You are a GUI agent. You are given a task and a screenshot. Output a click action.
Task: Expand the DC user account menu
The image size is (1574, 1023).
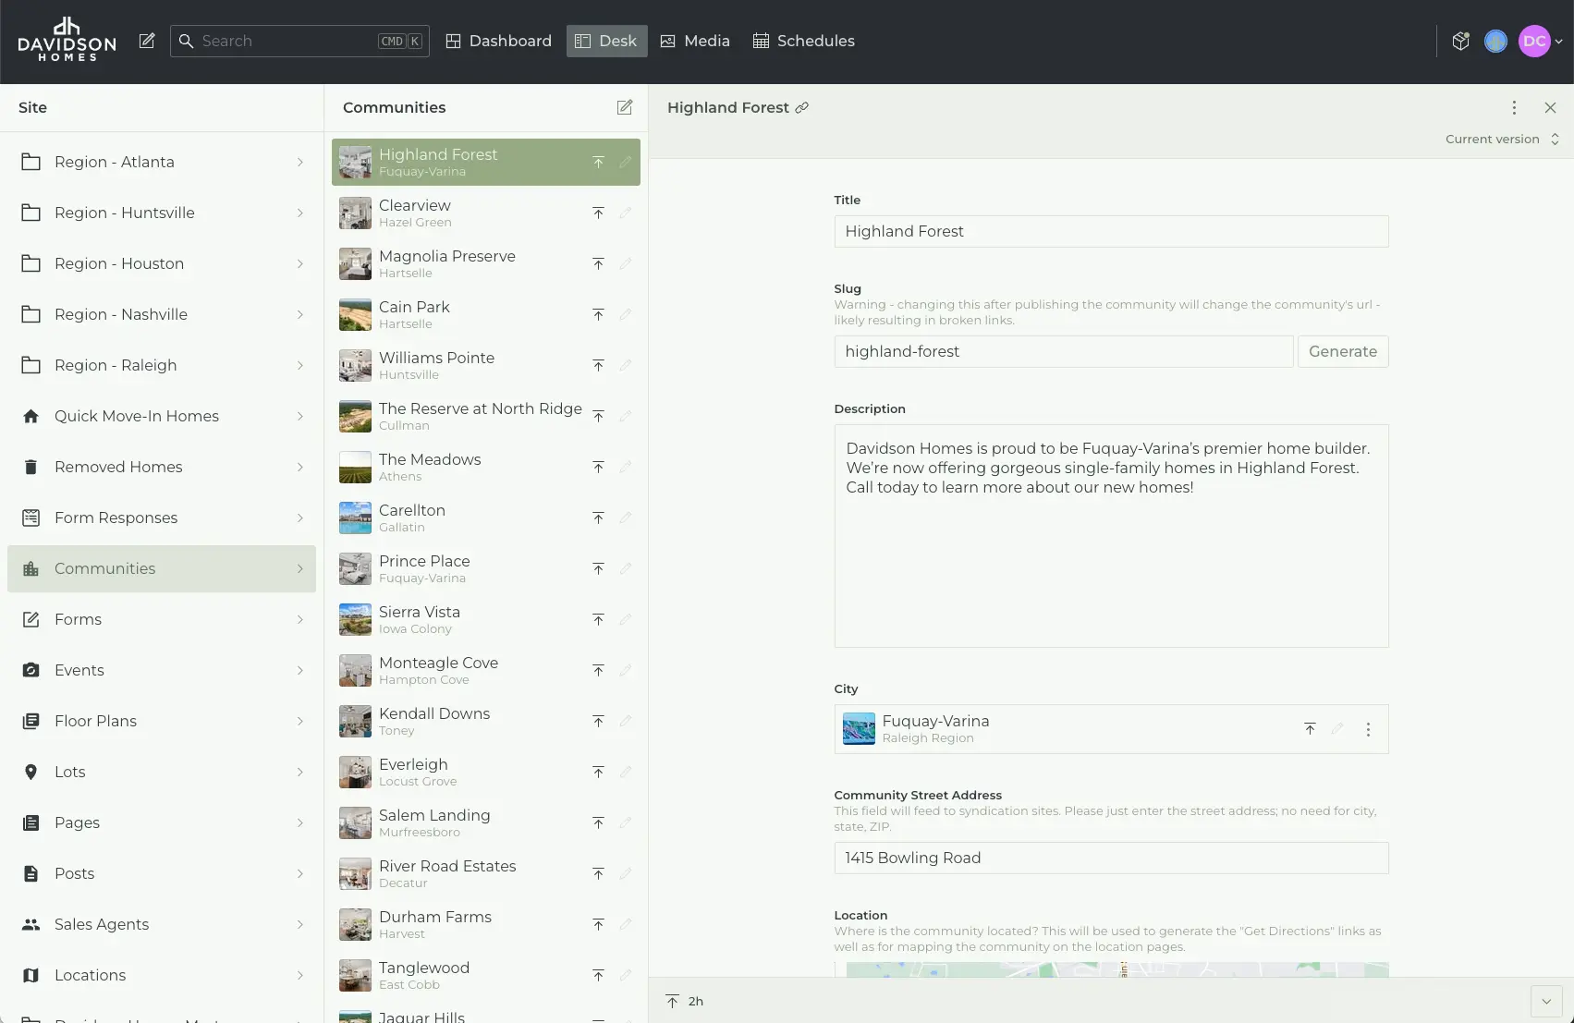pyautogui.click(x=1541, y=41)
